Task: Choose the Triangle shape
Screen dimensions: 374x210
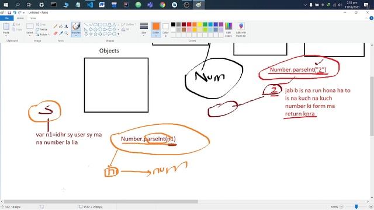Action: (x=115, y=24)
